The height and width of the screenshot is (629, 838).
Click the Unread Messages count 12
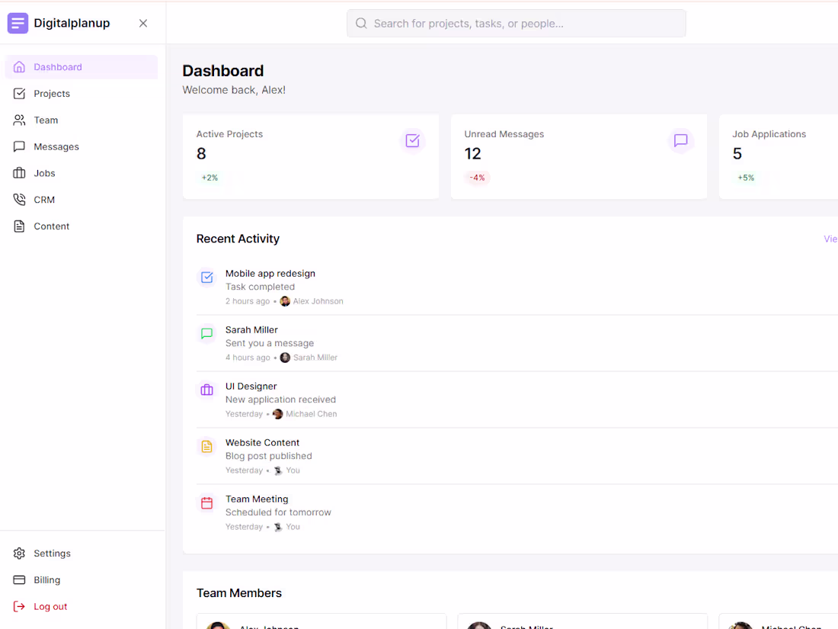click(472, 154)
